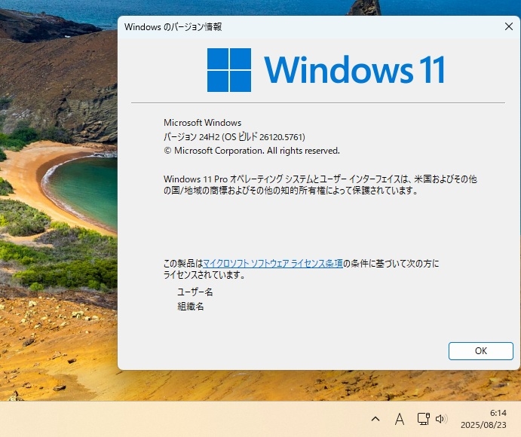
Task: Click the volume speaker tray icon
Action: point(441,419)
